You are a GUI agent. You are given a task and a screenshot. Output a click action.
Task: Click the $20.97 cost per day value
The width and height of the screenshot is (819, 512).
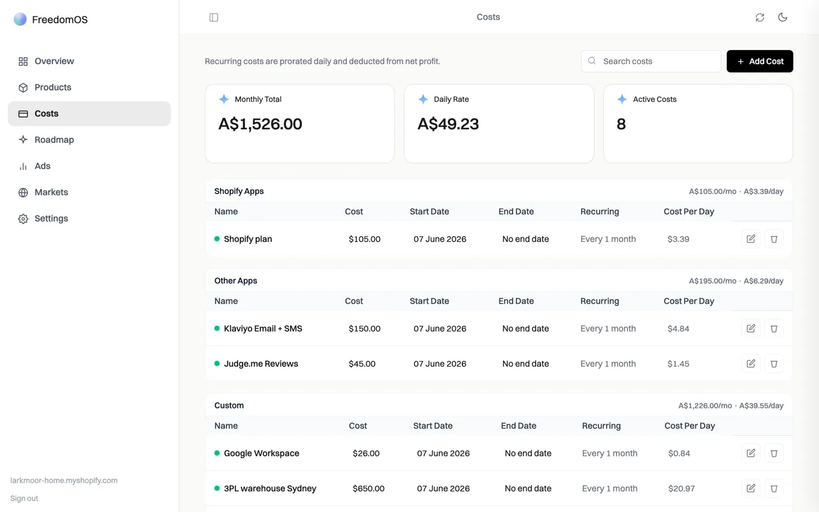tap(681, 488)
